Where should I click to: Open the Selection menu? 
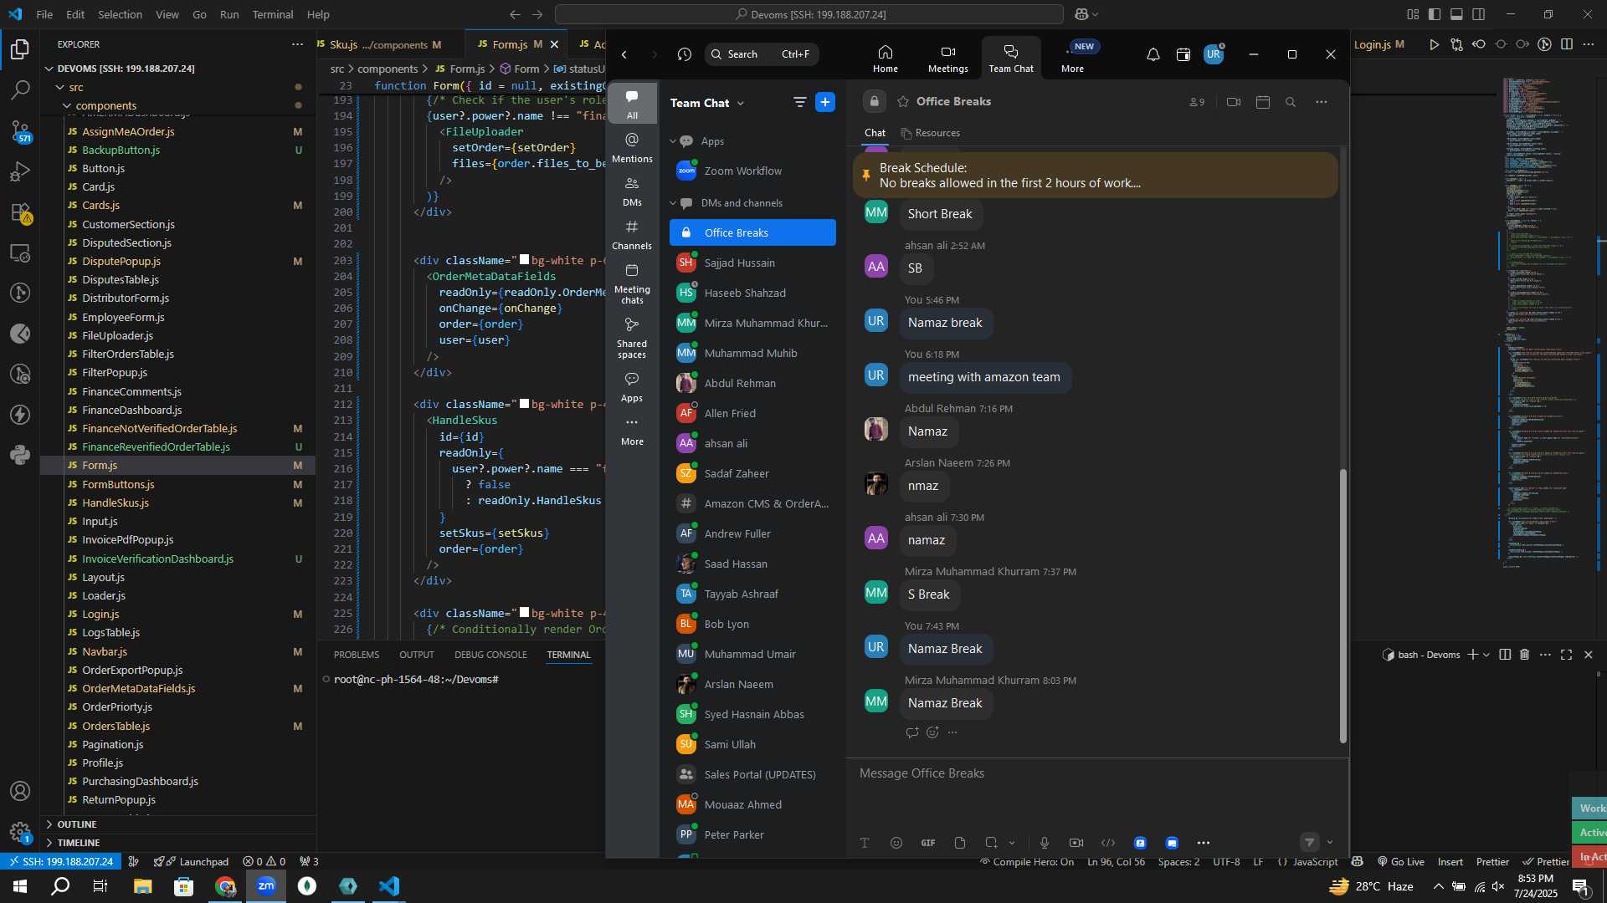[x=120, y=14]
